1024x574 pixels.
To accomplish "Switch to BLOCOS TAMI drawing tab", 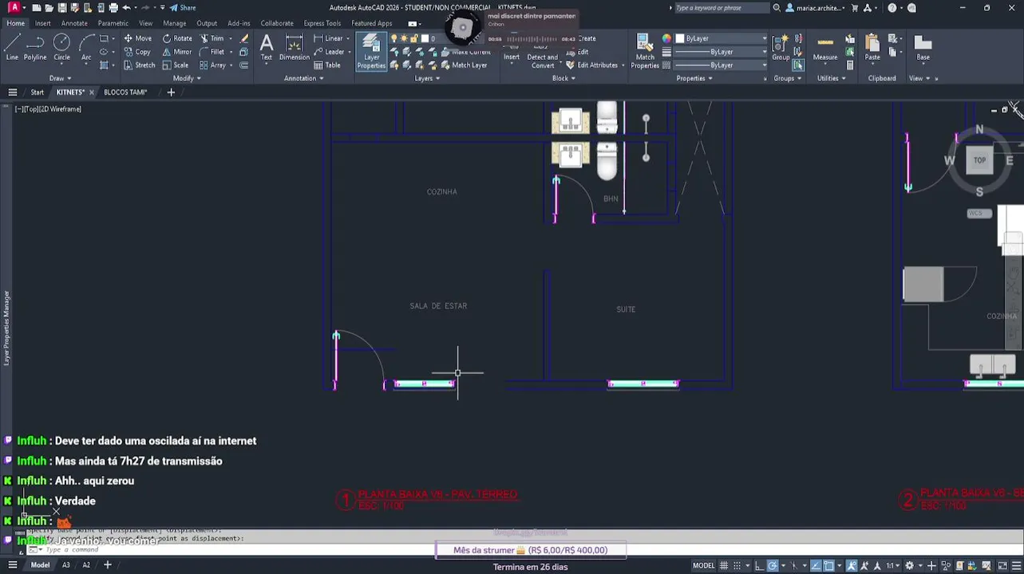I will (x=125, y=92).
